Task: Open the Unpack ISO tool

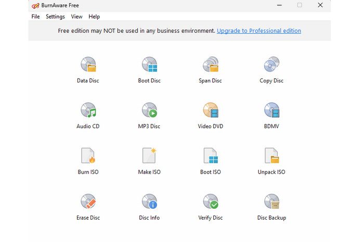Action: click(271, 156)
